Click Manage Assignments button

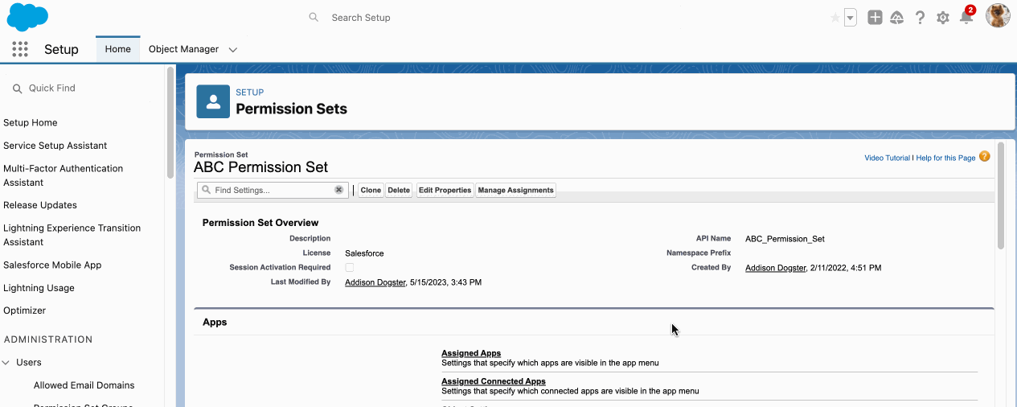pos(515,191)
